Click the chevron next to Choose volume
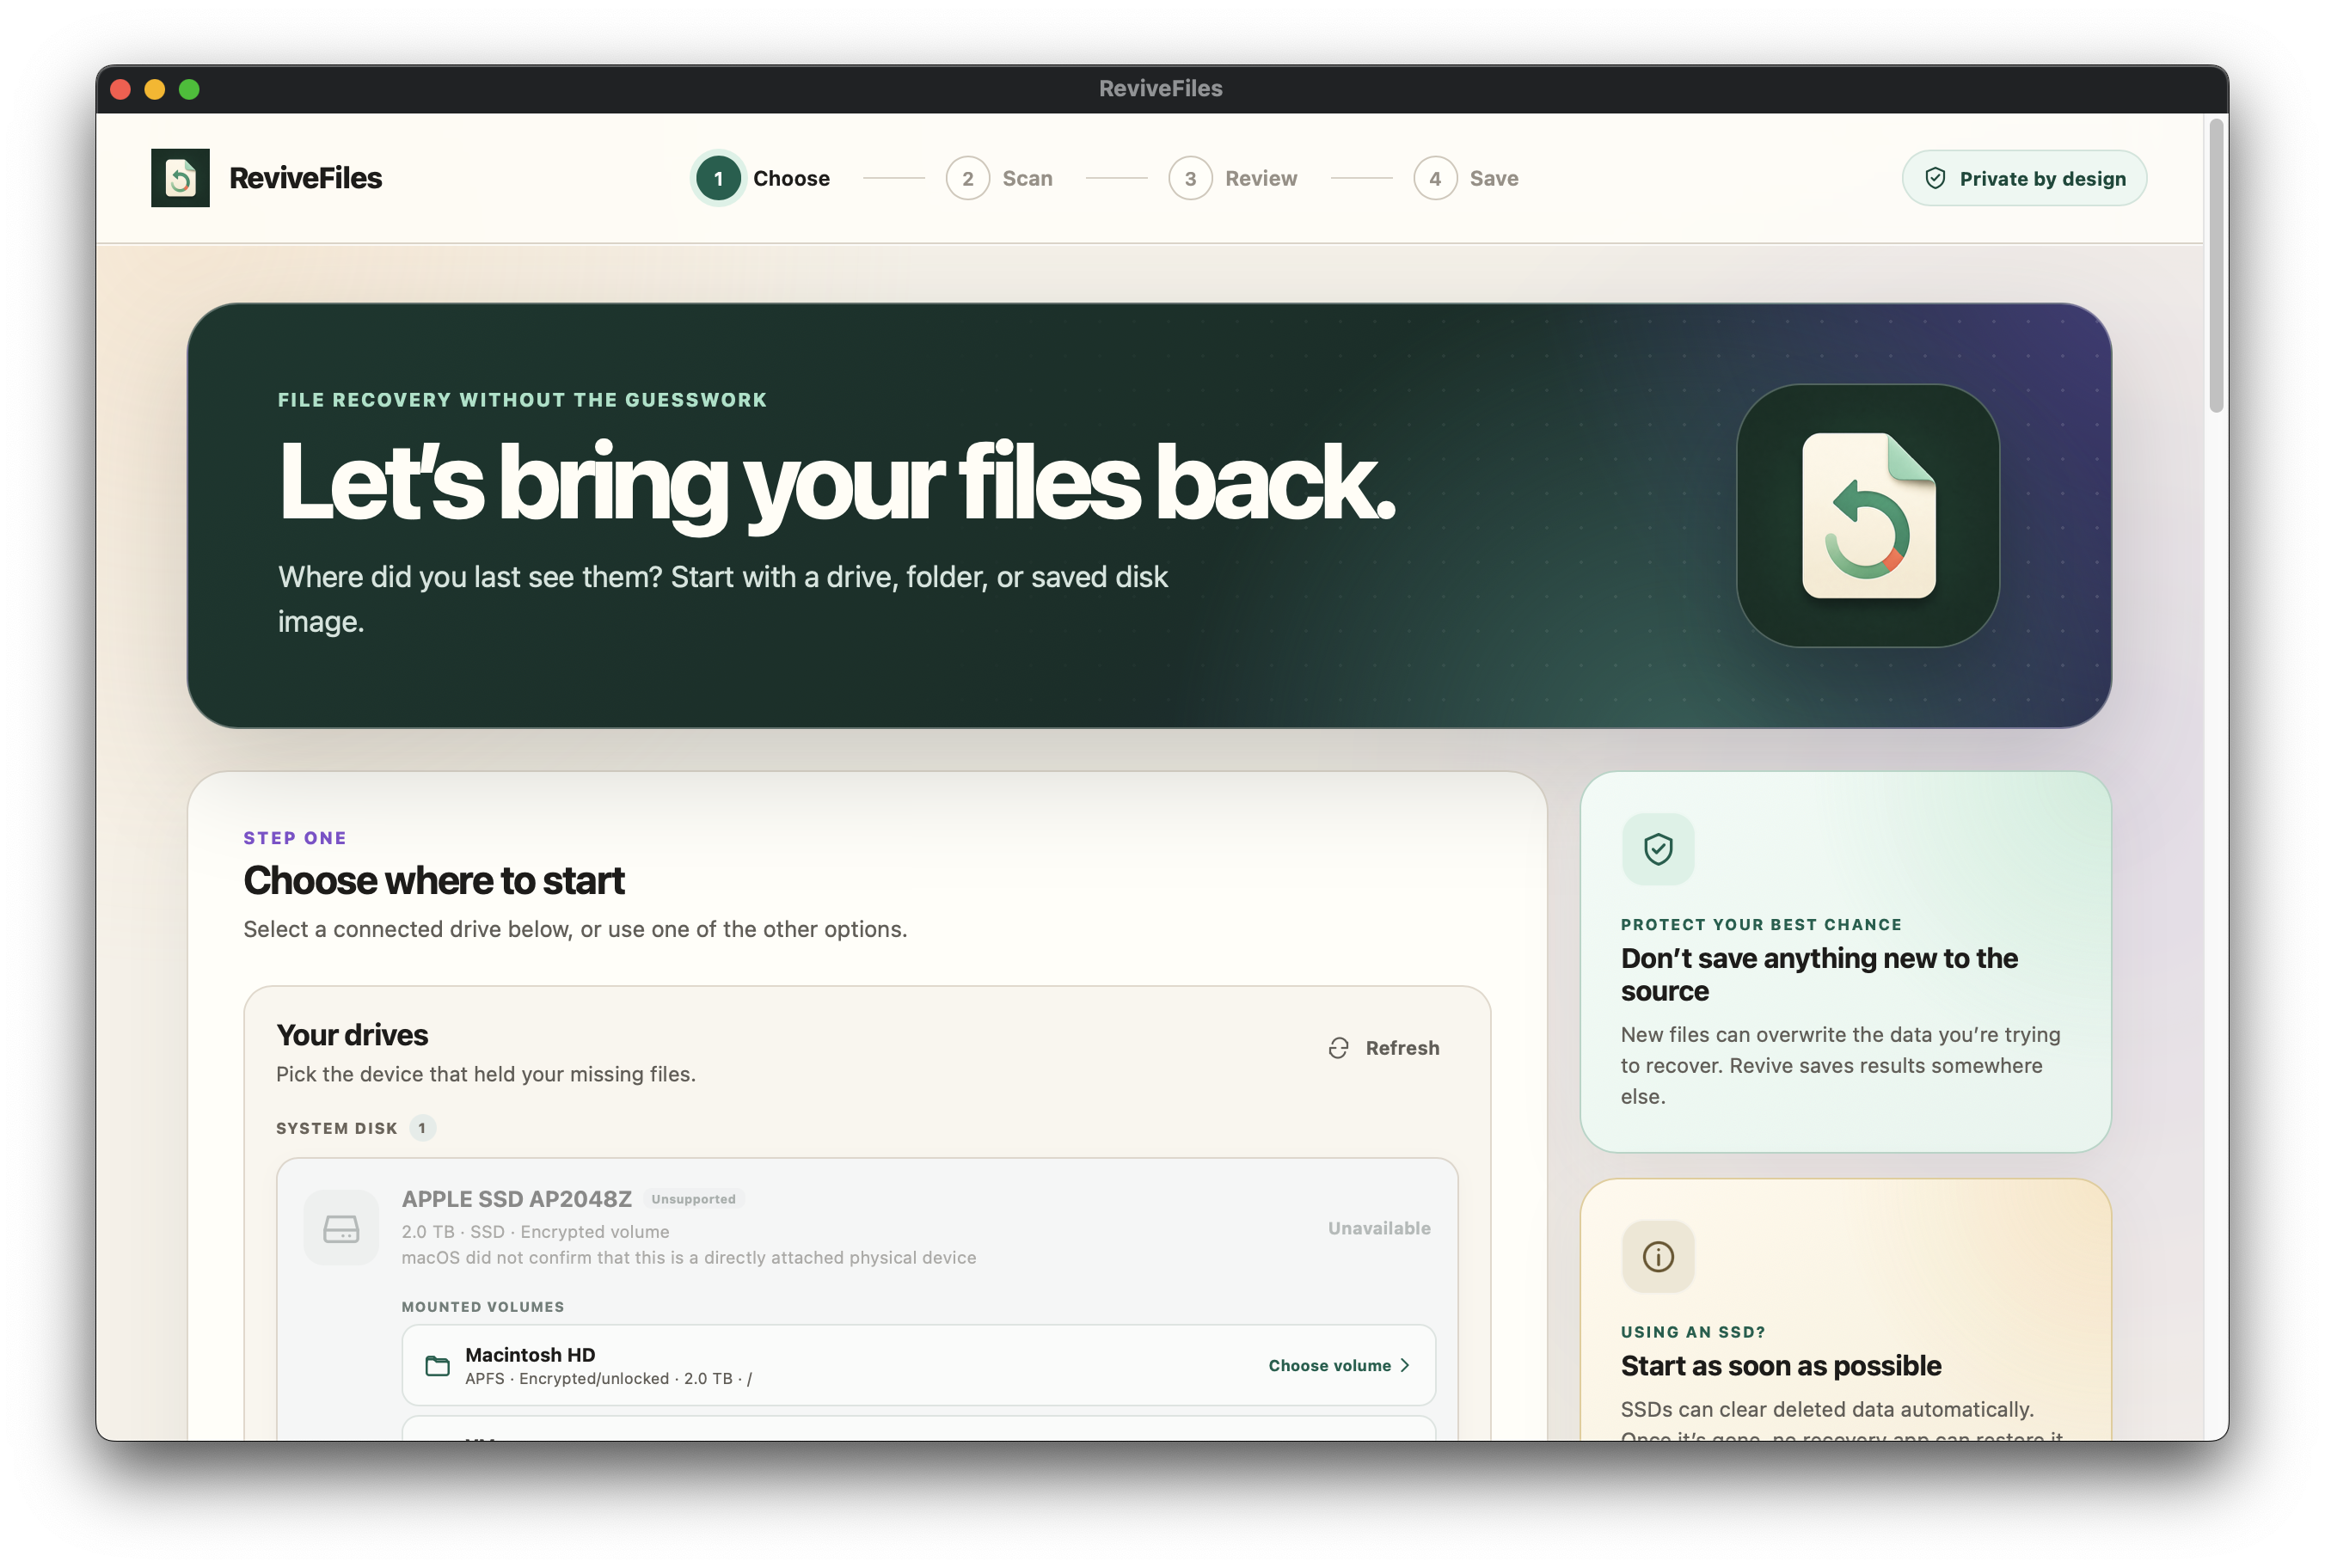The height and width of the screenshot is (1568, 2325). click(1404, 1365)
